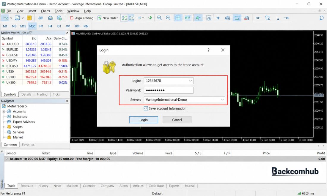Select the W1 weekly timeframe
This screenshot has height=196, width=327.
(68, 26)
